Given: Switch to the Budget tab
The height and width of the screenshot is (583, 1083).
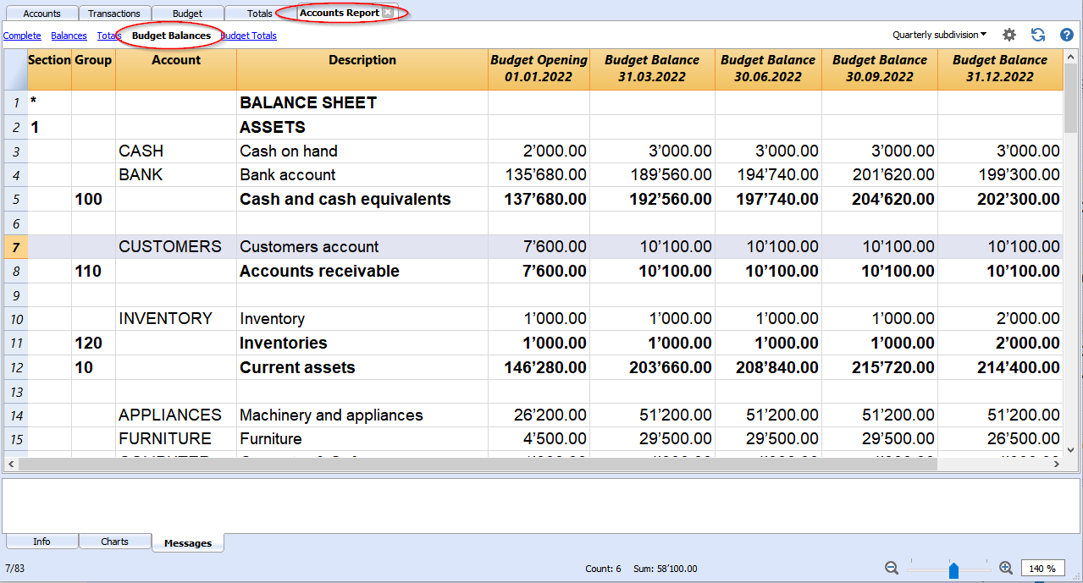Looking at the screenshot, I should click(x=187, y=14).
